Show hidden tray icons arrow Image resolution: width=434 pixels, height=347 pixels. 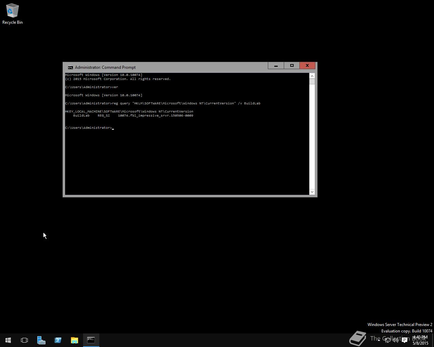tap(379, 340)
